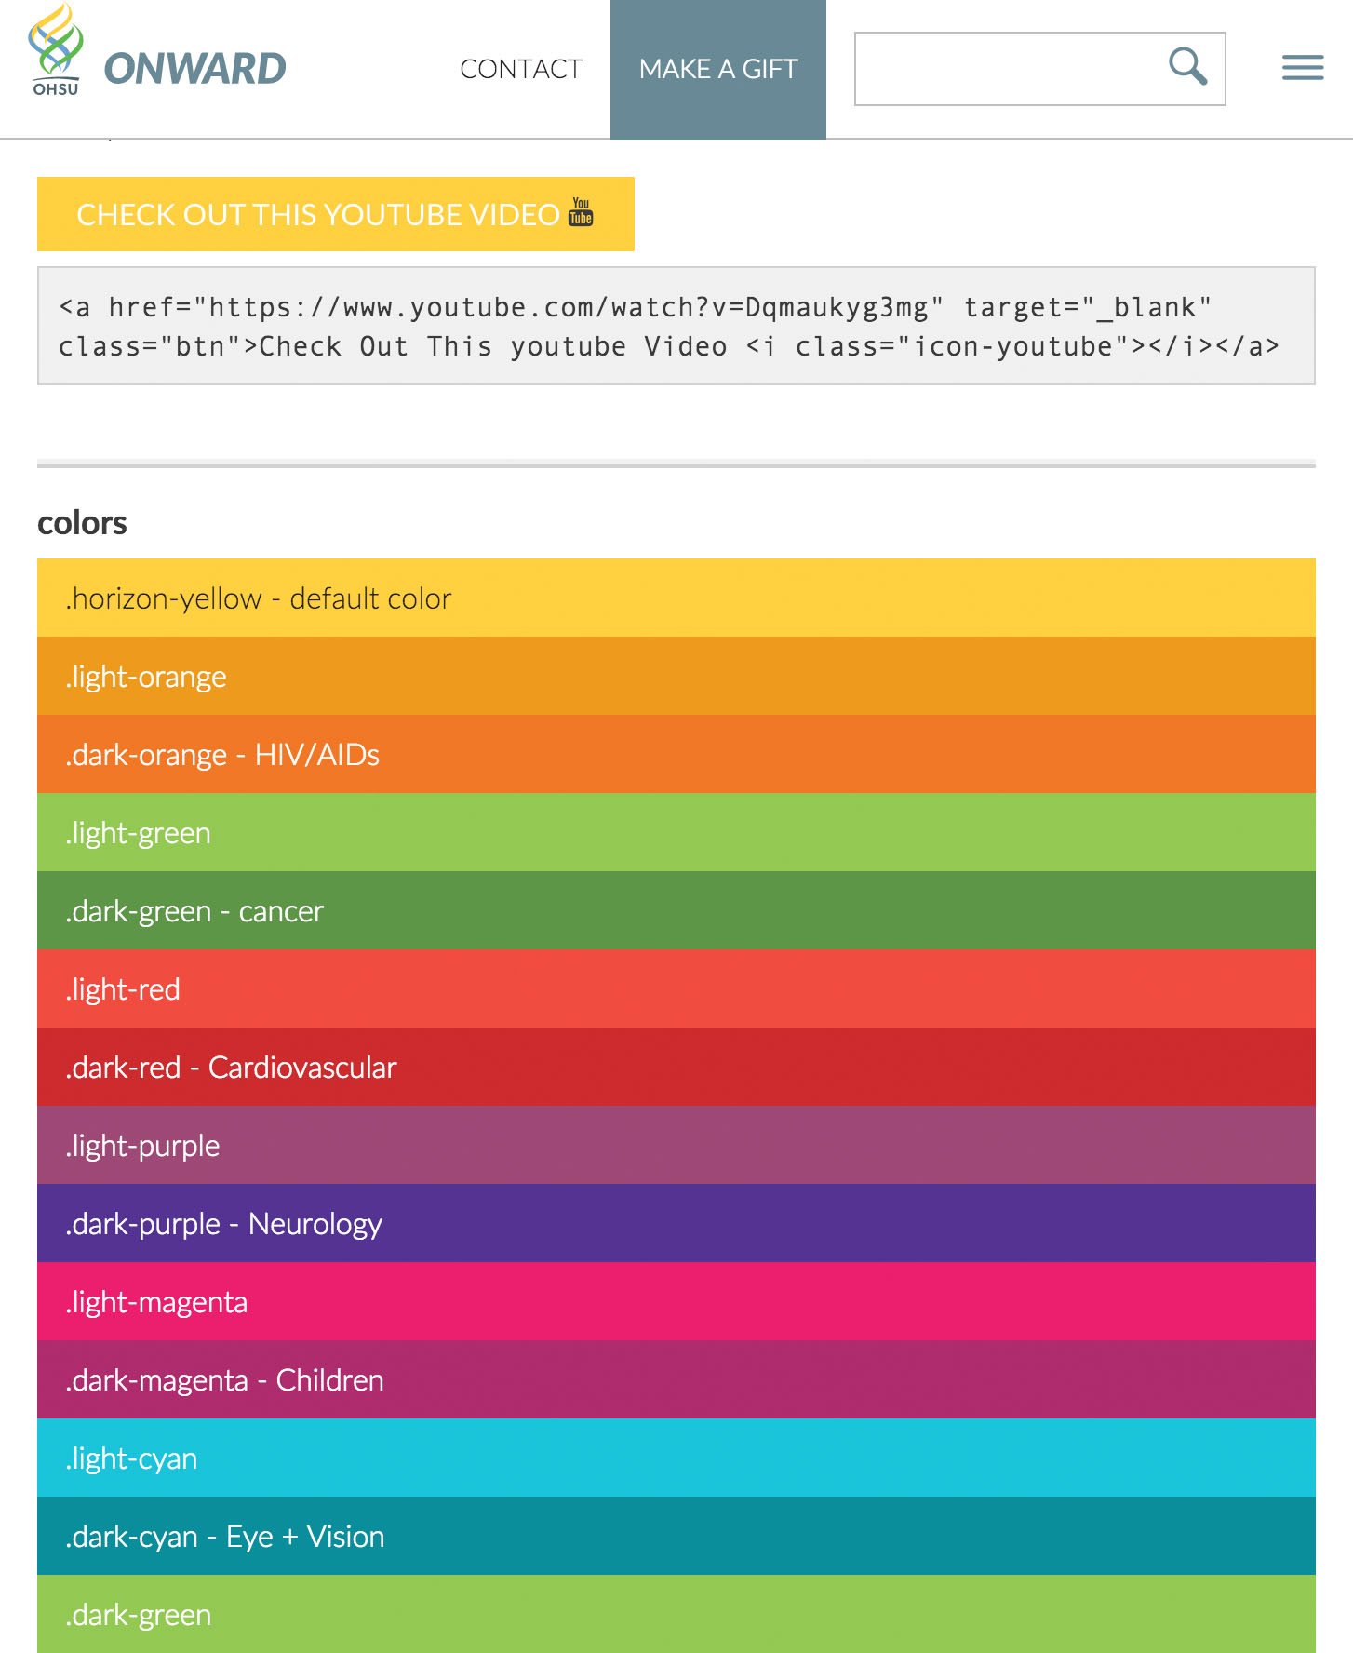
Task: Click inside the search text field
Action: point(1005,69)
